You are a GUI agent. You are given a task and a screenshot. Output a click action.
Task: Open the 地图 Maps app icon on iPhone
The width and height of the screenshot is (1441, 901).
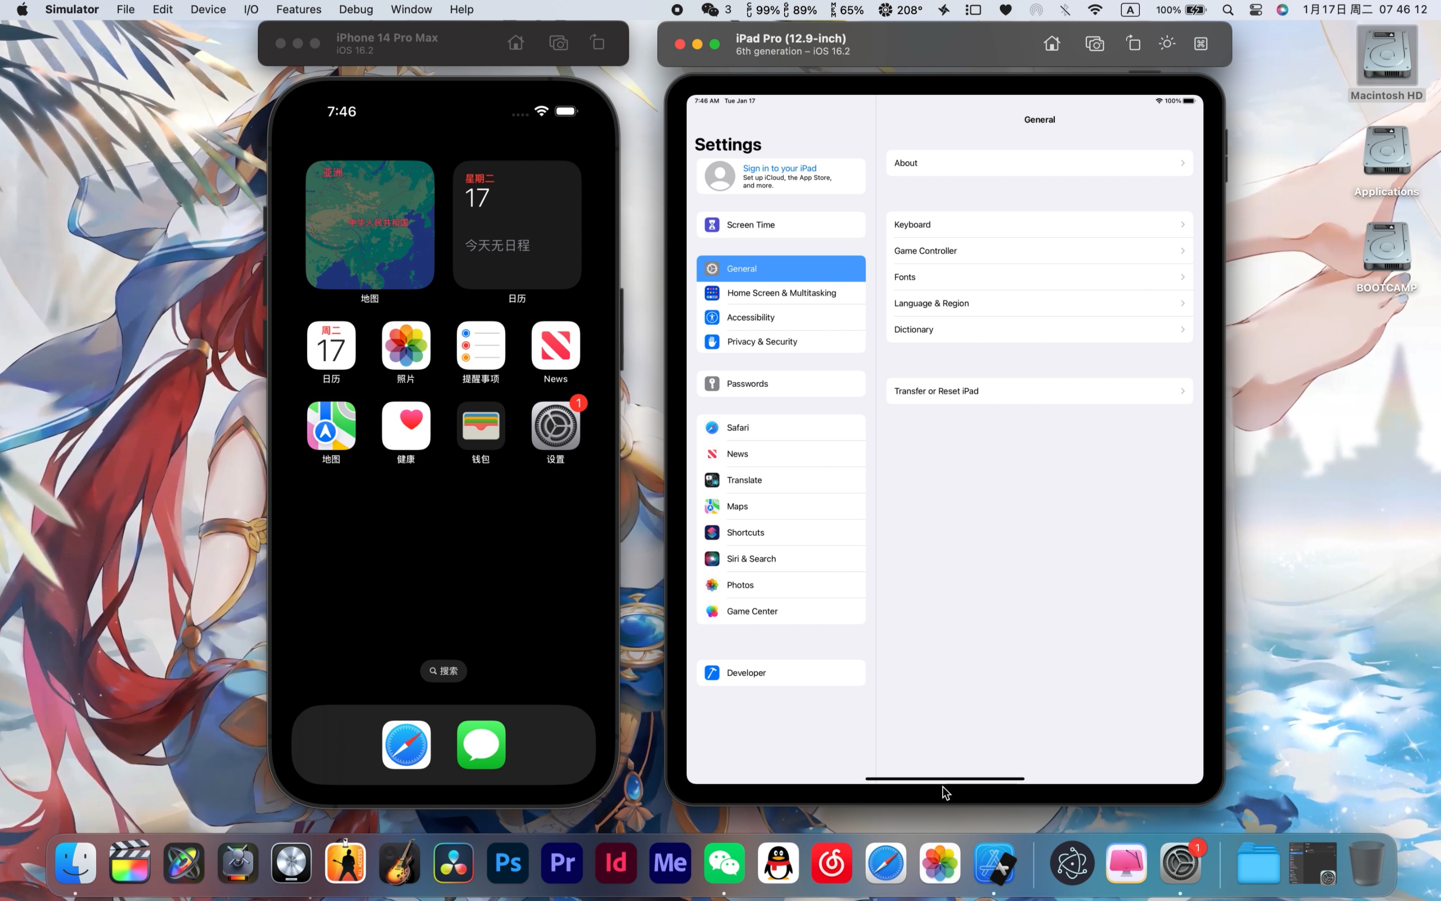pyautogui.click(x=332, y=425)
